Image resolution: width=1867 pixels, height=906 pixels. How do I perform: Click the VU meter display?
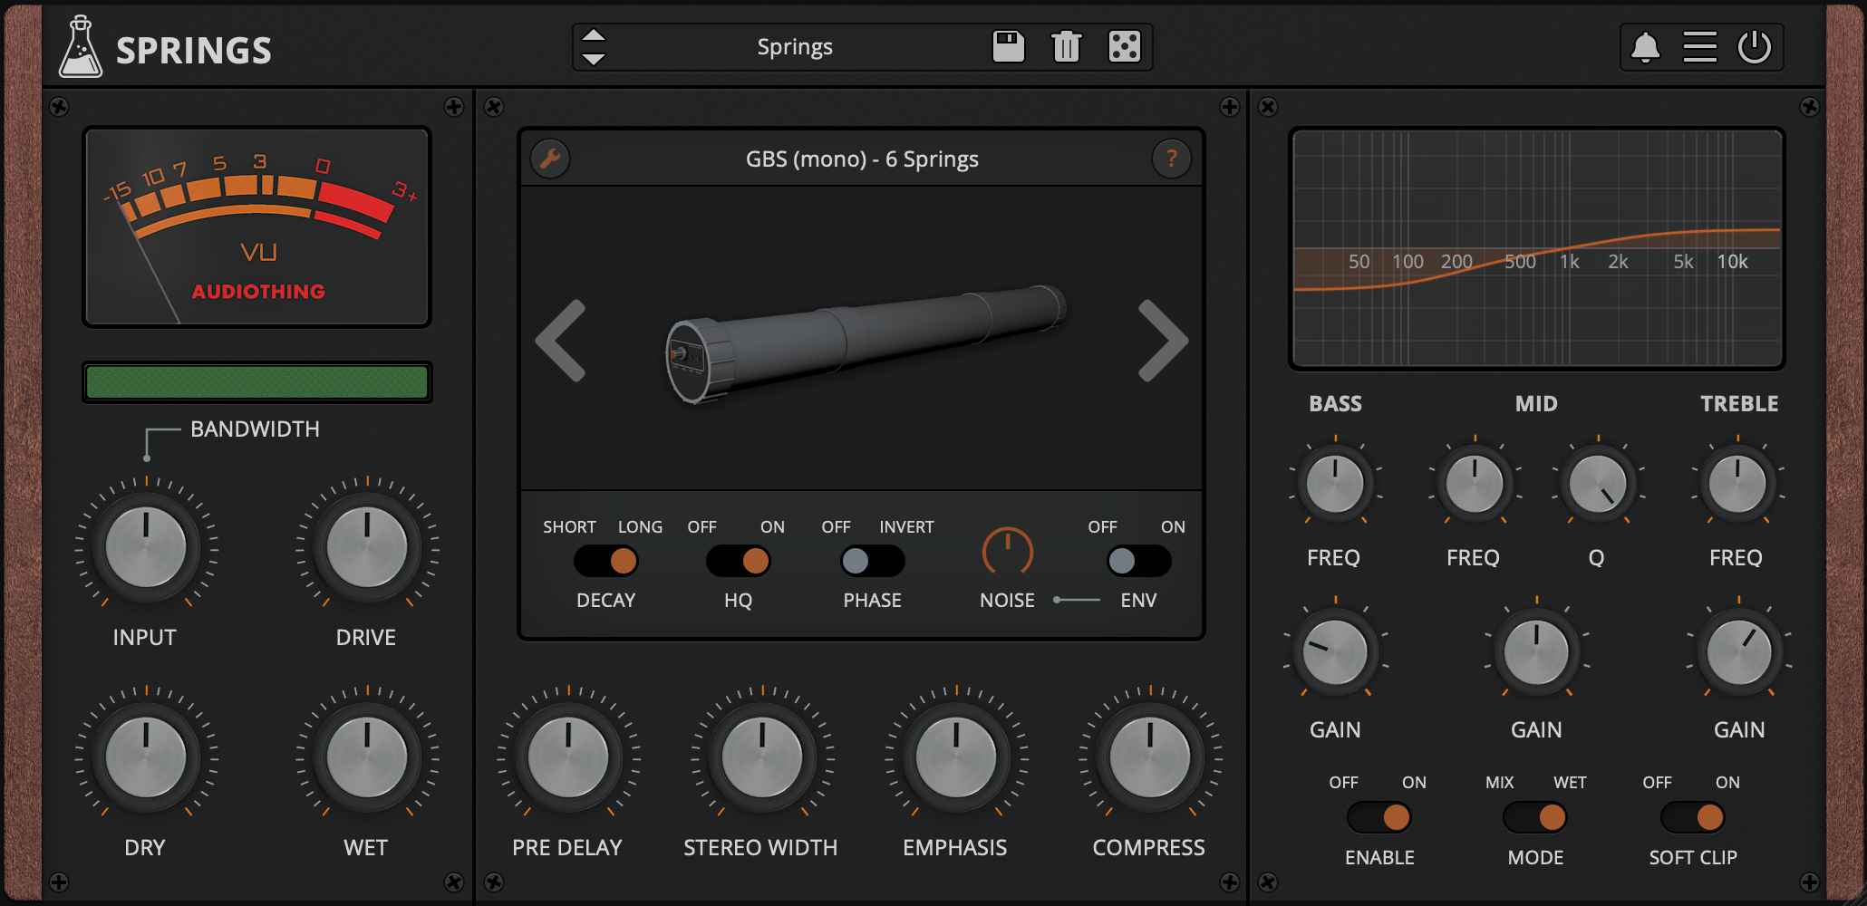click(256, 227)
